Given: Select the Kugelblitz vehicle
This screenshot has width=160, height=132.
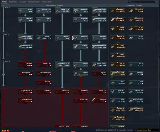Looking at the screenshot, I should point(80,20).
